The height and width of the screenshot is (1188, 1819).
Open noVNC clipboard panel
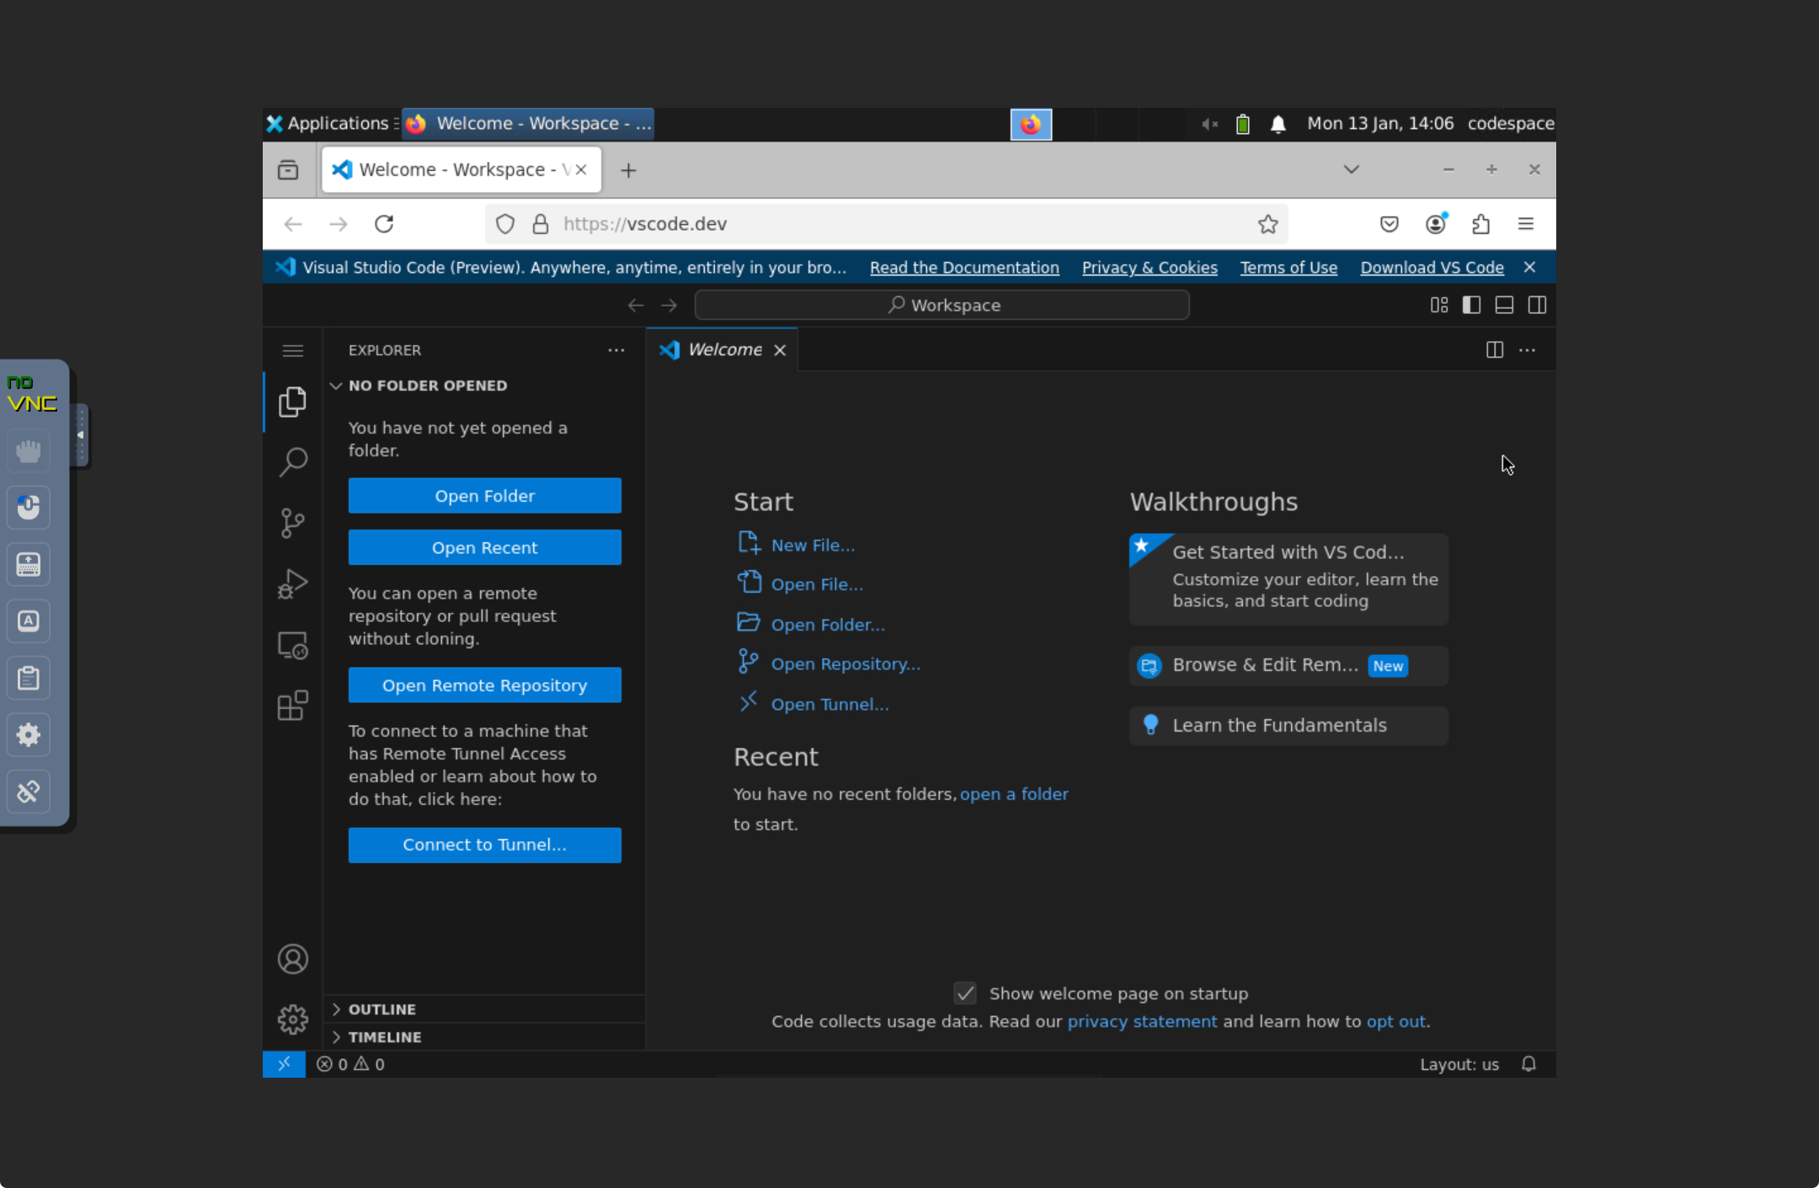pyautogui.click(x=28, y=678)
